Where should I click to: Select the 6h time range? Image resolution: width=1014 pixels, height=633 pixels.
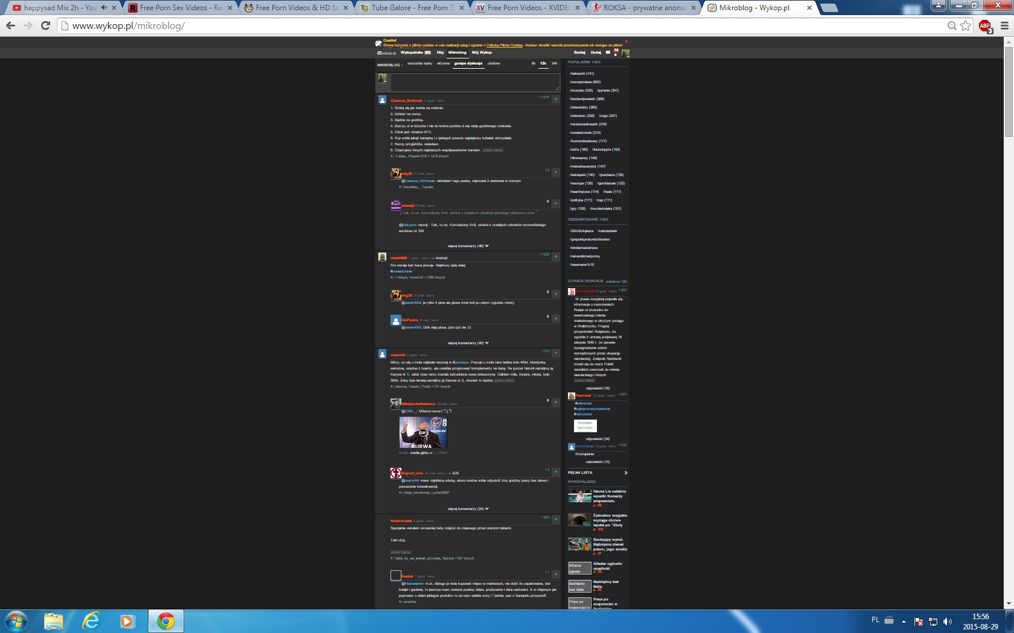point(534,63)
